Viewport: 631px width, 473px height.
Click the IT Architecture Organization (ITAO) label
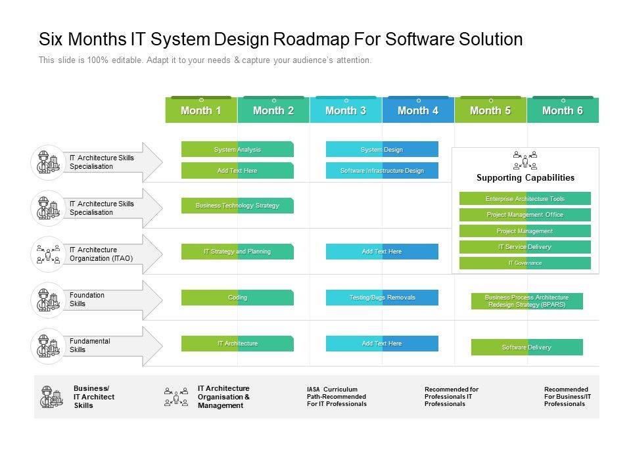pyautogui.click(x=101, y=254)
